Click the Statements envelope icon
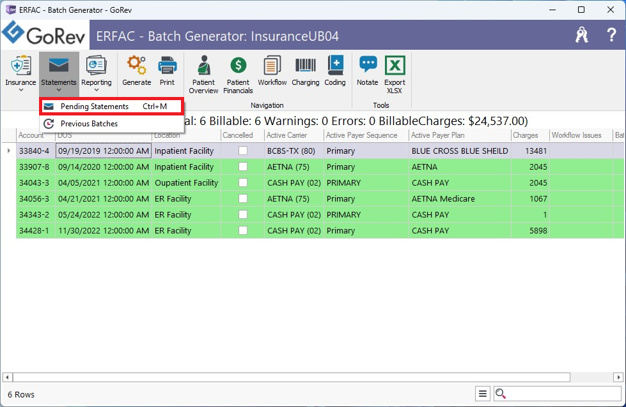 [x=59, y=65]
